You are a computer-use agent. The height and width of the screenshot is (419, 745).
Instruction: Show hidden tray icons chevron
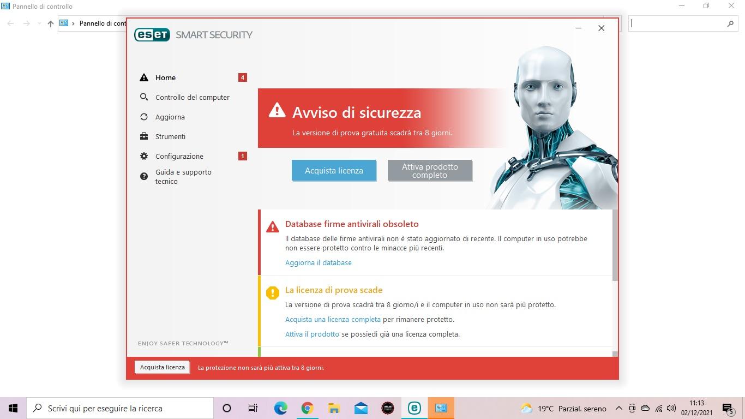(x=619, y=408)
